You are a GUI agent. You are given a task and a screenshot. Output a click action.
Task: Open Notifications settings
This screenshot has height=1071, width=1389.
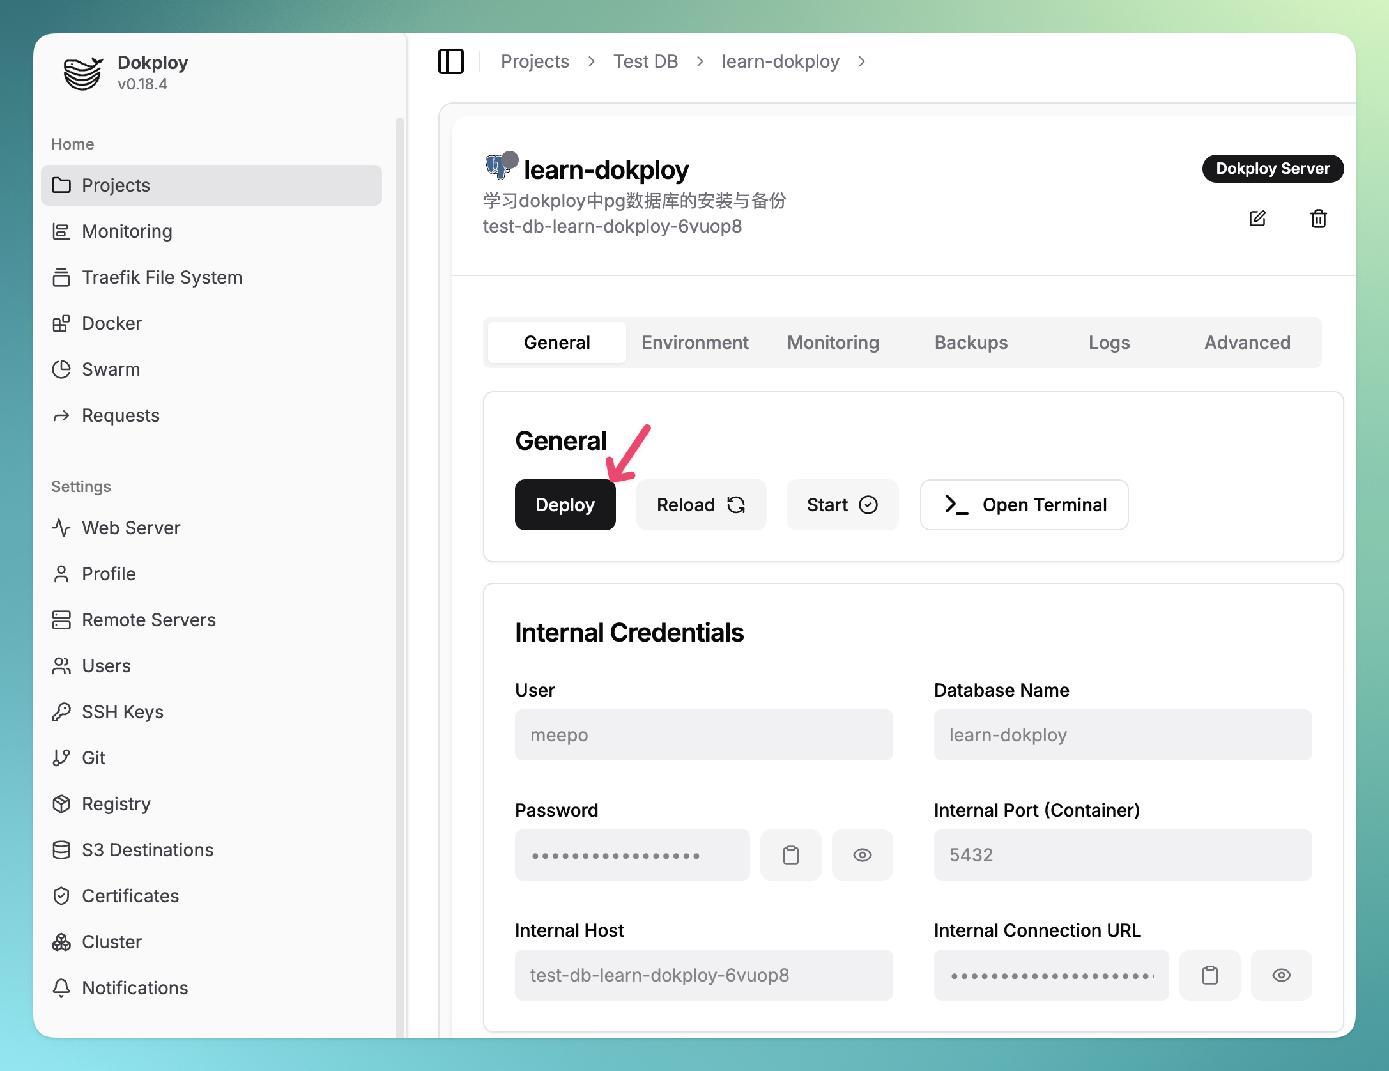211,988
